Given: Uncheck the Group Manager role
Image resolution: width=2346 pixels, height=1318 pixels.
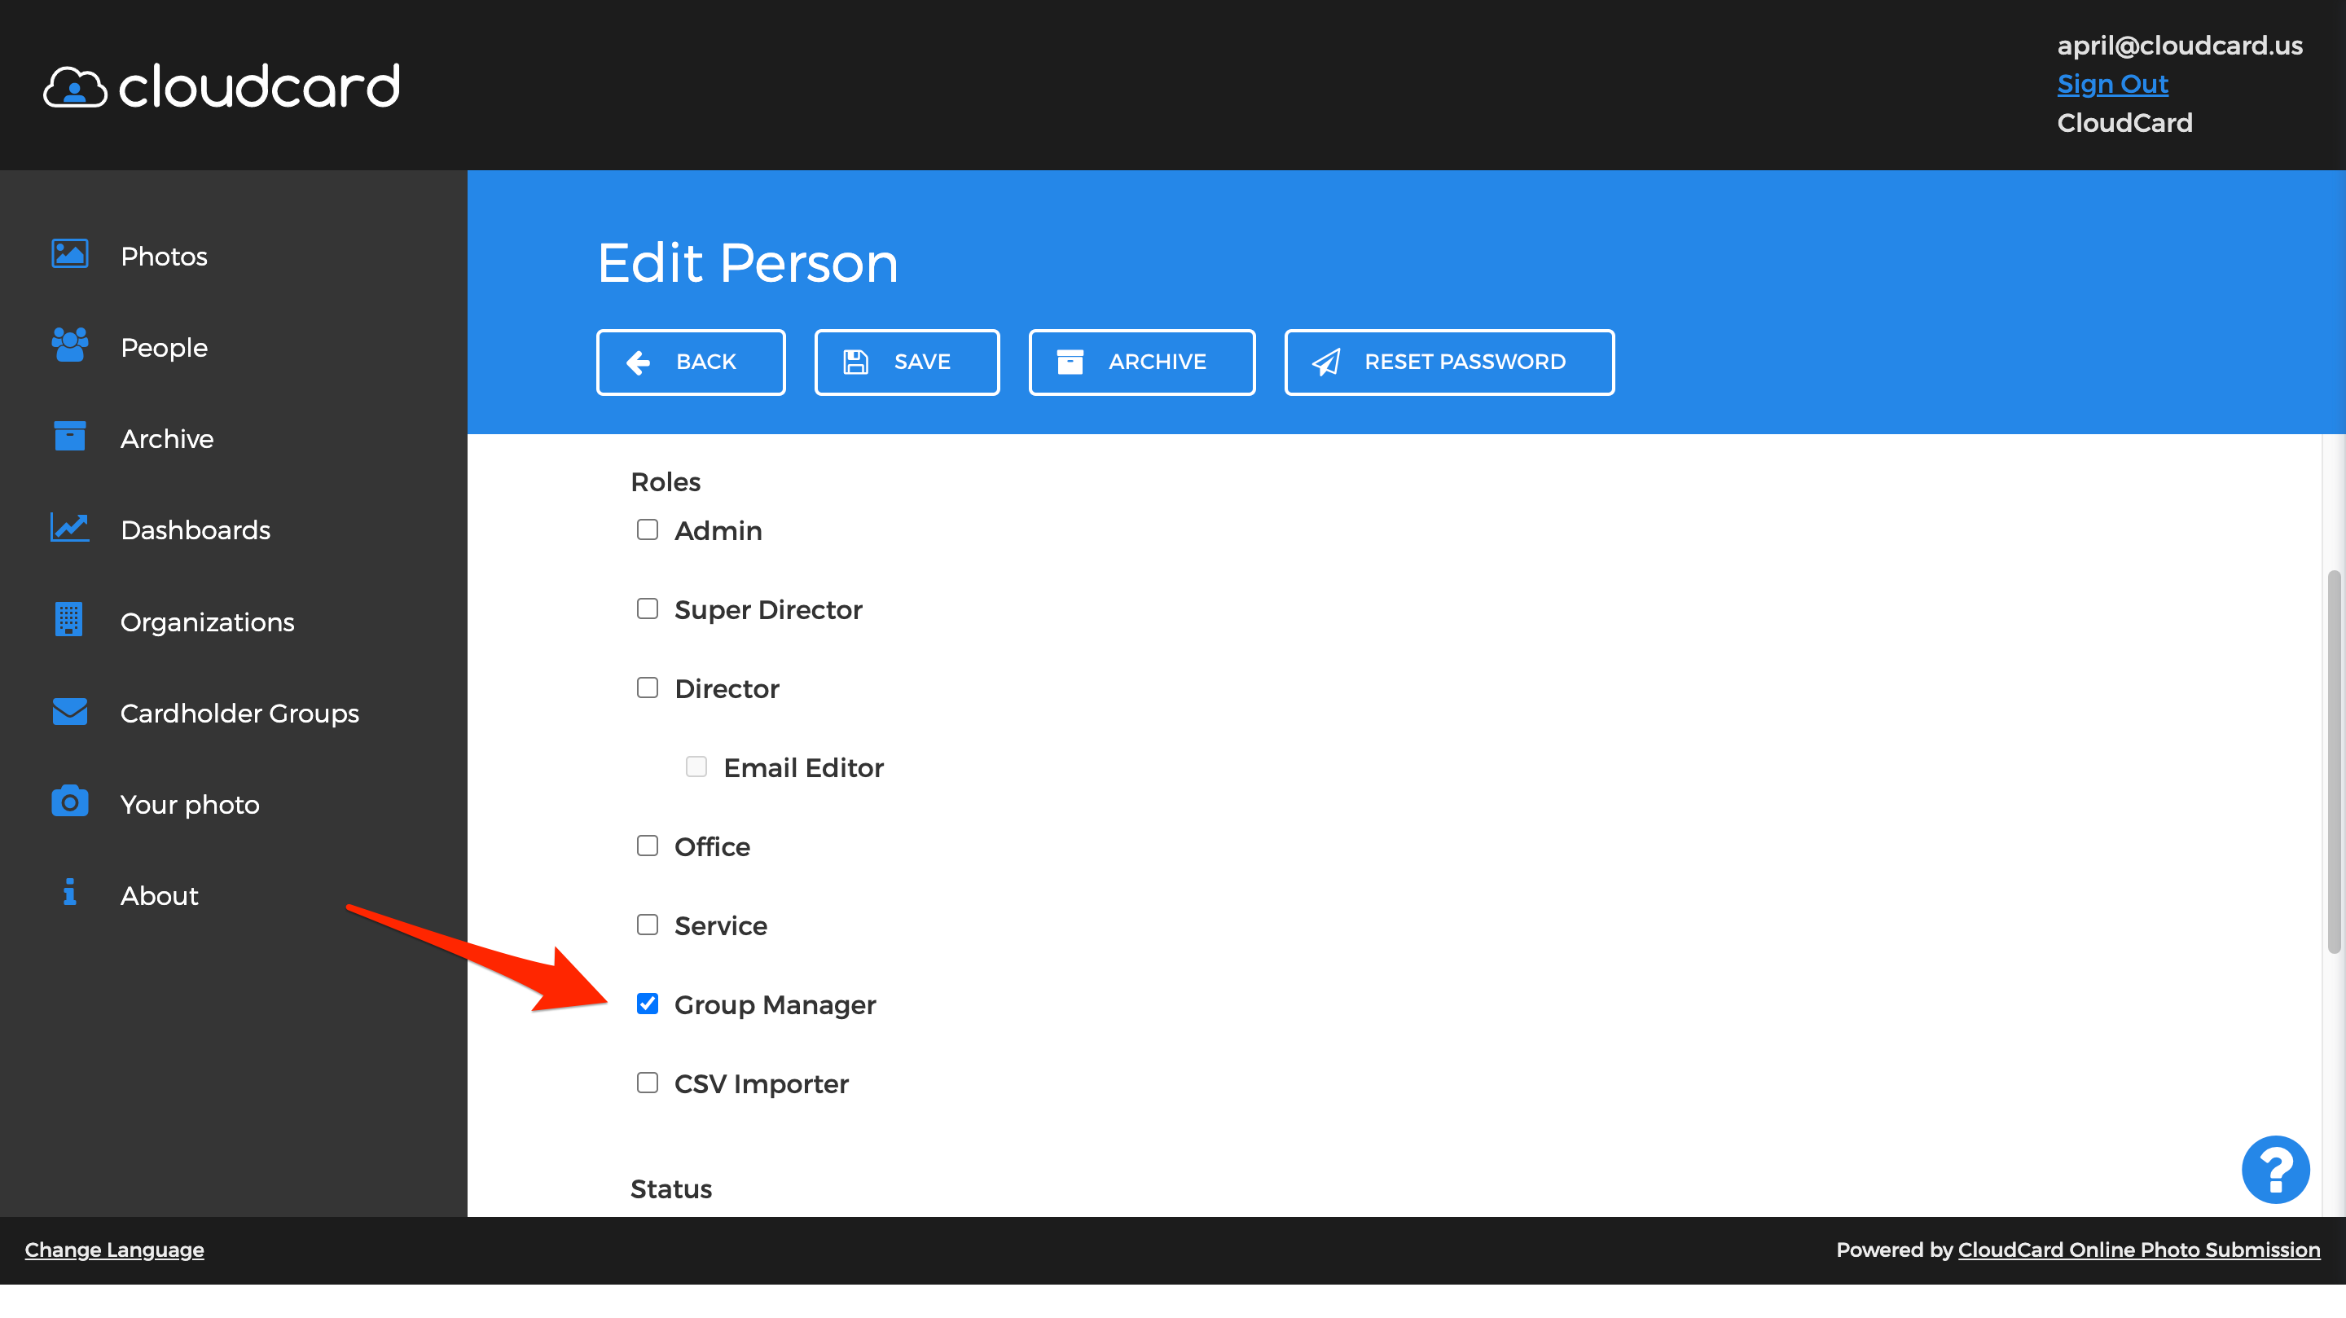Looking at the screenshot, I should [647, 1004].
